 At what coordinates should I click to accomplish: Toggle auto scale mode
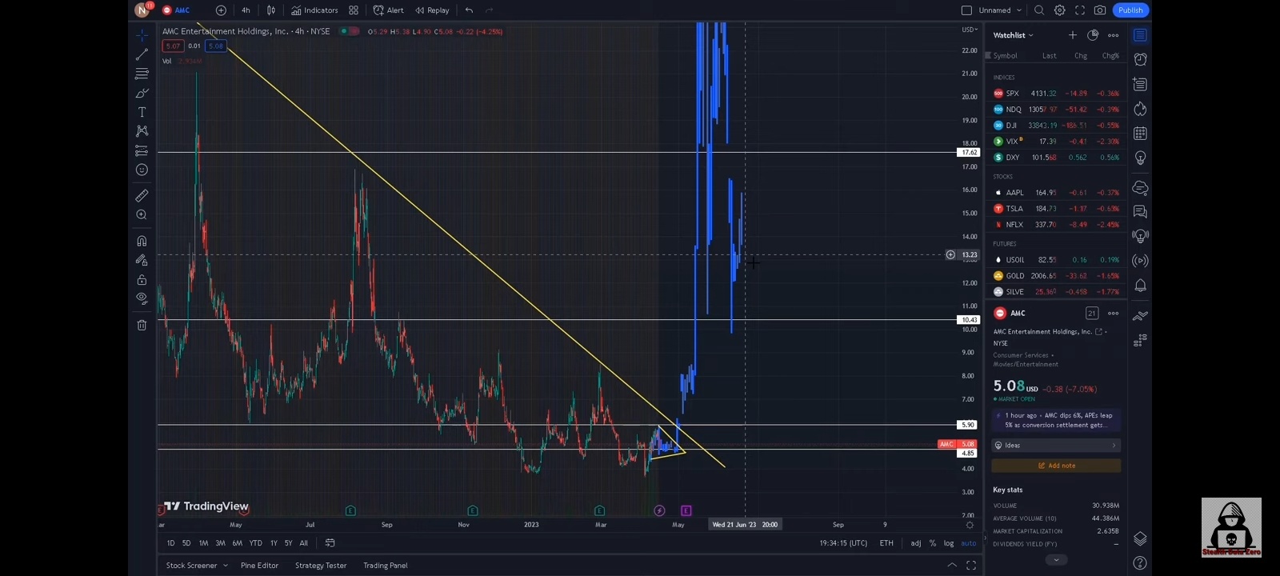click(x=969, y=543)
